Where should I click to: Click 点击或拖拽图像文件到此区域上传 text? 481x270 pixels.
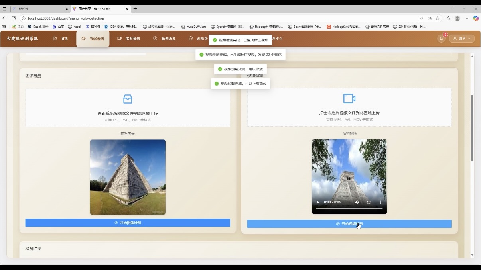128,113
